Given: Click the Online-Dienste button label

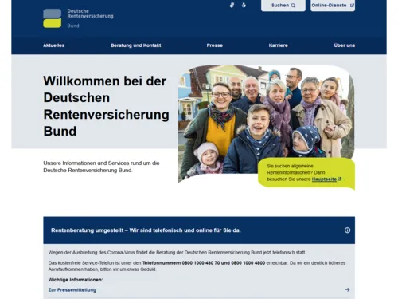Looking at the screenshot, I should click(x=329, y=6).
